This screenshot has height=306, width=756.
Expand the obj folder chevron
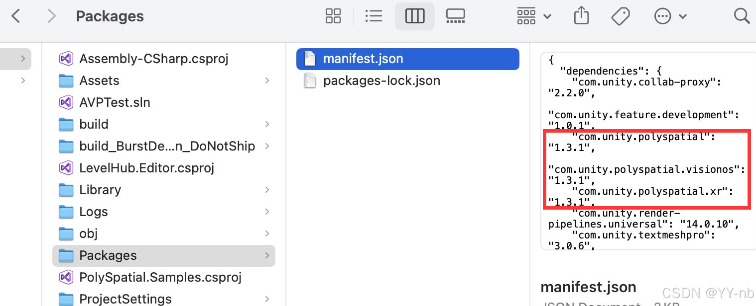click(x=267, y=233)
